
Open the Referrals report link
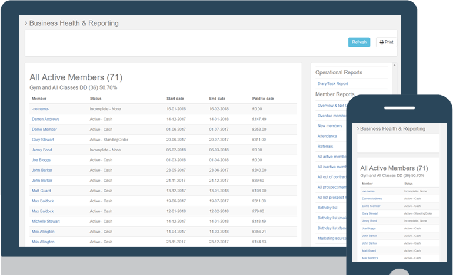325,147
